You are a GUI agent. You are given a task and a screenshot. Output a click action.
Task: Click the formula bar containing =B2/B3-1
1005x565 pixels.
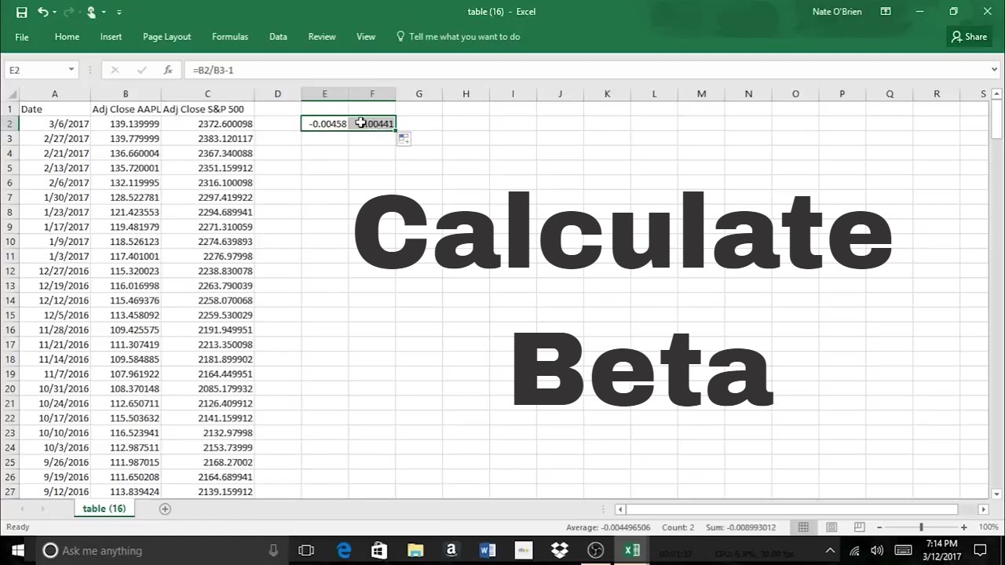[587, 70]
